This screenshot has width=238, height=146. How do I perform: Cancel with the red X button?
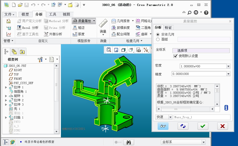coord(222,126)
